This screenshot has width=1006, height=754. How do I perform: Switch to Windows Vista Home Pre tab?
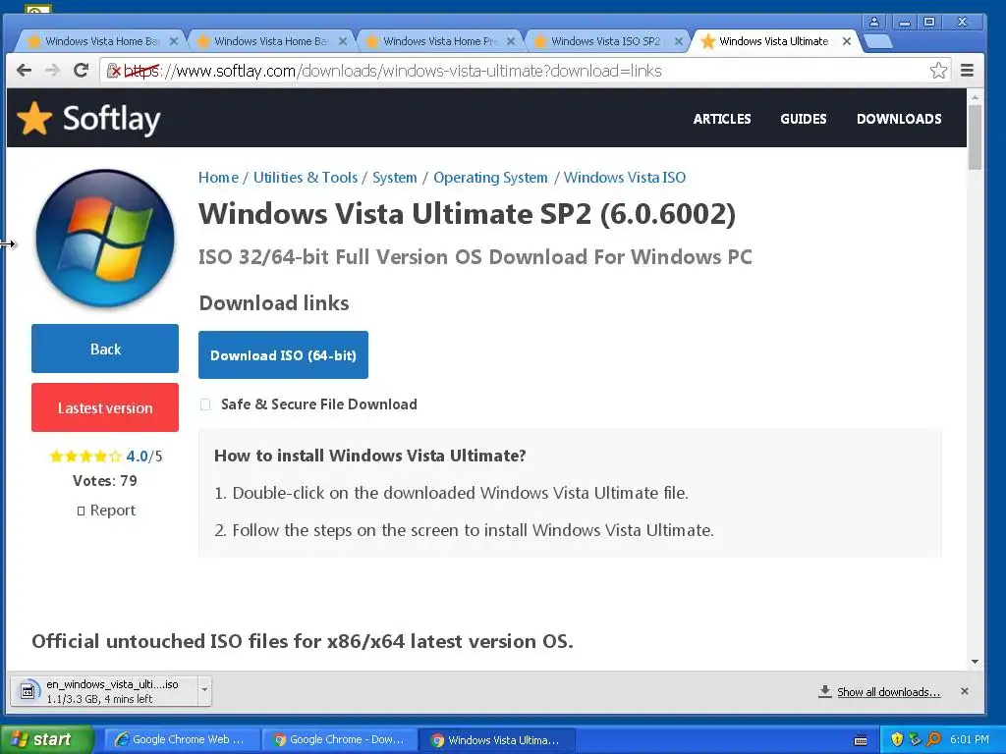(x=440, y=41)
